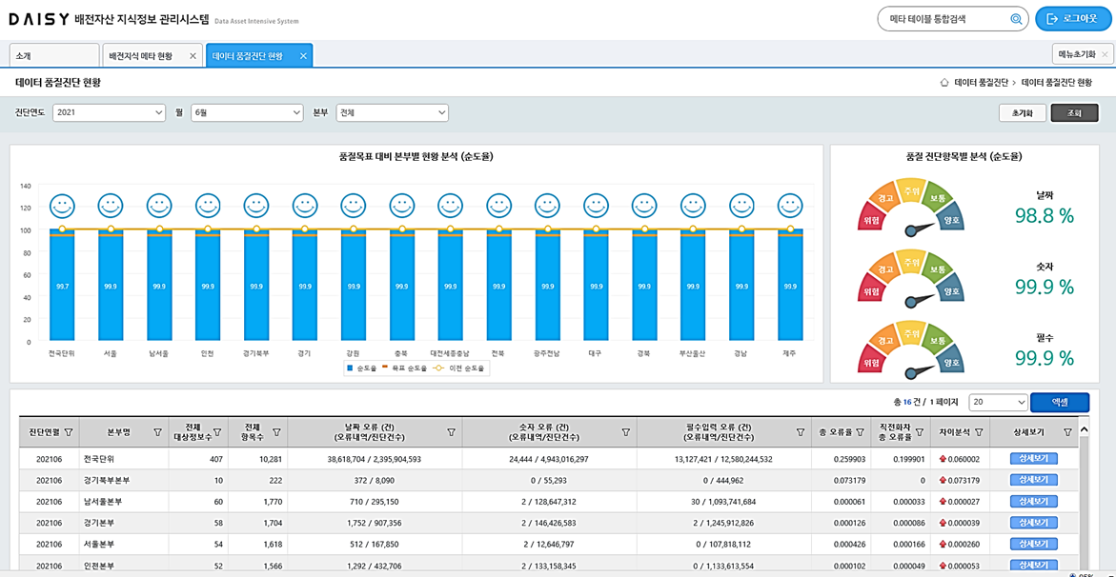
Task: Click the table scrollbar up arrow
Action: pos(1084,429)
